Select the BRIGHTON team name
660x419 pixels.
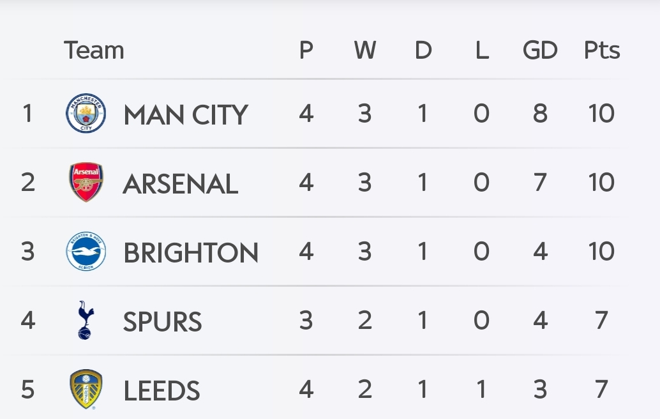point(191,253)
